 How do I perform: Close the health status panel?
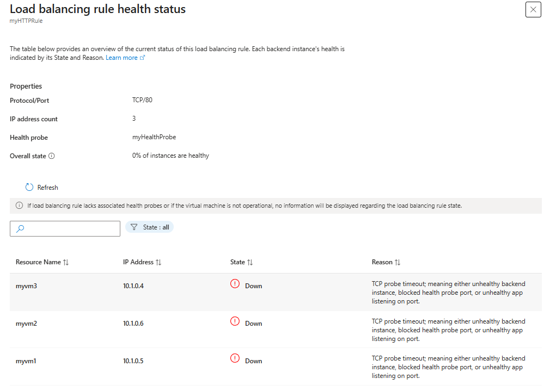[533, 9]
